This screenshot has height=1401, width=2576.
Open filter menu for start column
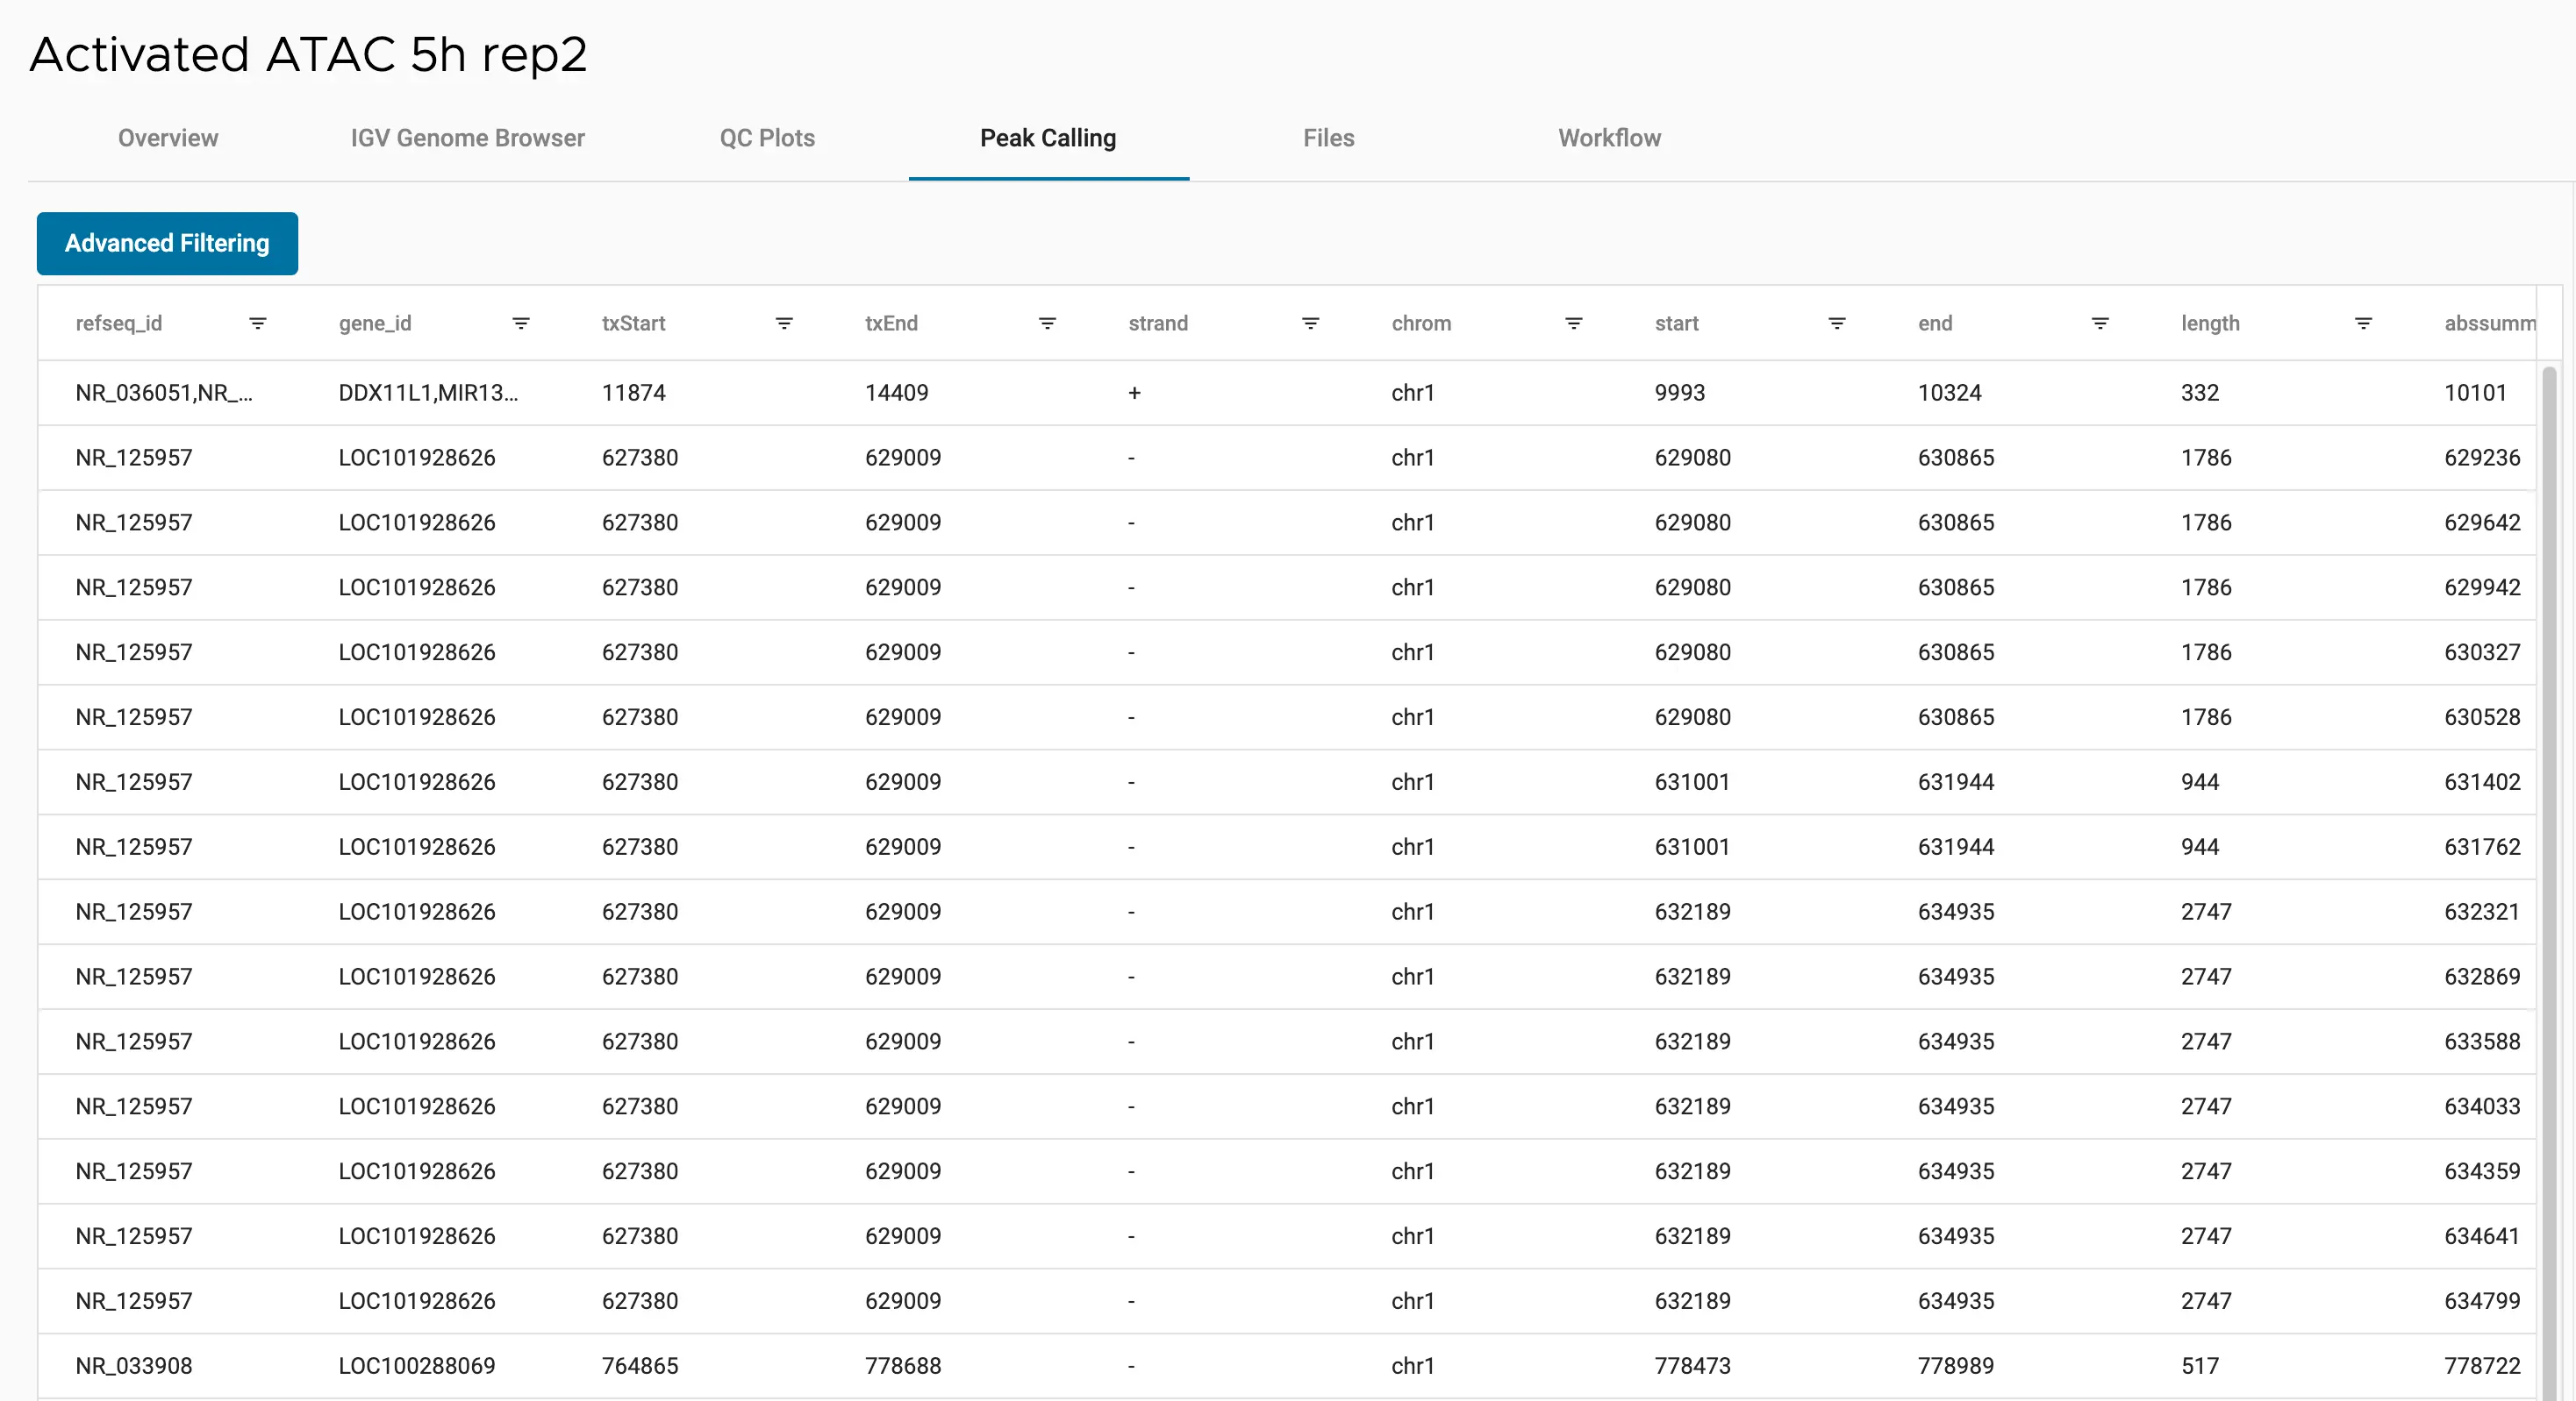(x=1837, y=324)
